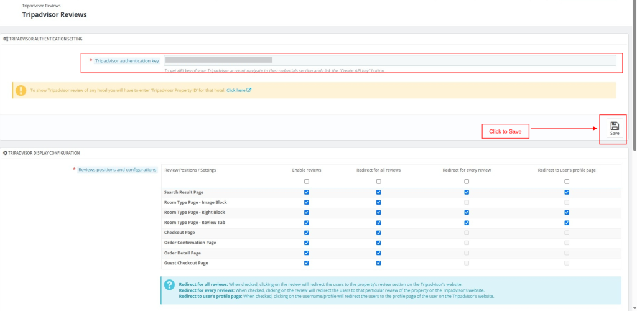Uncheck Redirect for all reviews on Order Confirmation Page
The width and height of the screenshot is (637, 311).
click(x=379, y=243)
